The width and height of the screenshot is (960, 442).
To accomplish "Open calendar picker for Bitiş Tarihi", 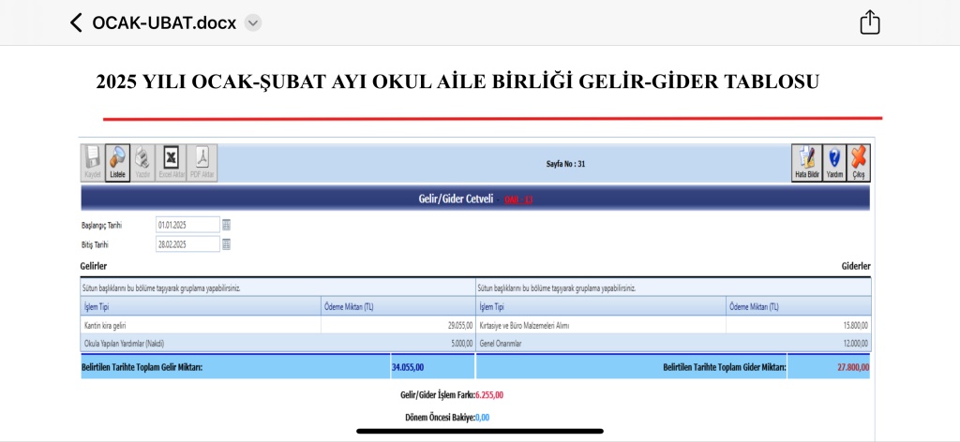I will (x=226, y=244).
